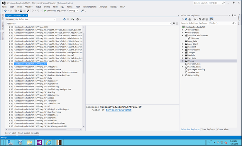Click in the Search Solution Explorer field
Viewport: 242px width, 146px height.
(x=206, y=23)
